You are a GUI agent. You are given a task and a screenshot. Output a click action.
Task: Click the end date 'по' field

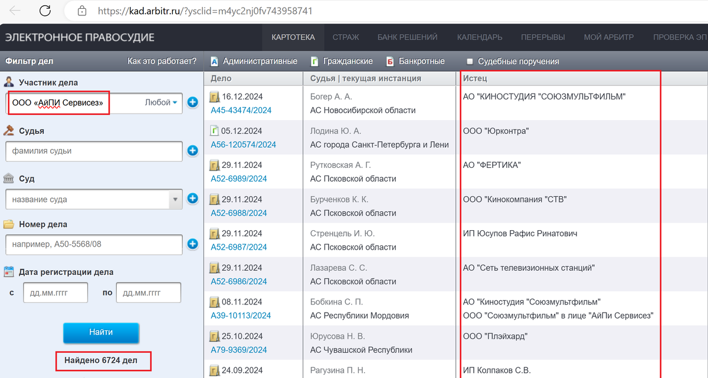149,293
